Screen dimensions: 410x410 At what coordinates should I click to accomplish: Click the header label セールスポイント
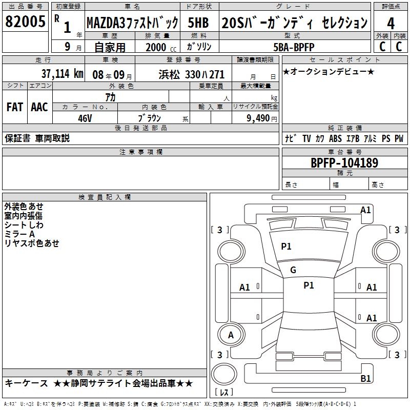coord(344,59)
